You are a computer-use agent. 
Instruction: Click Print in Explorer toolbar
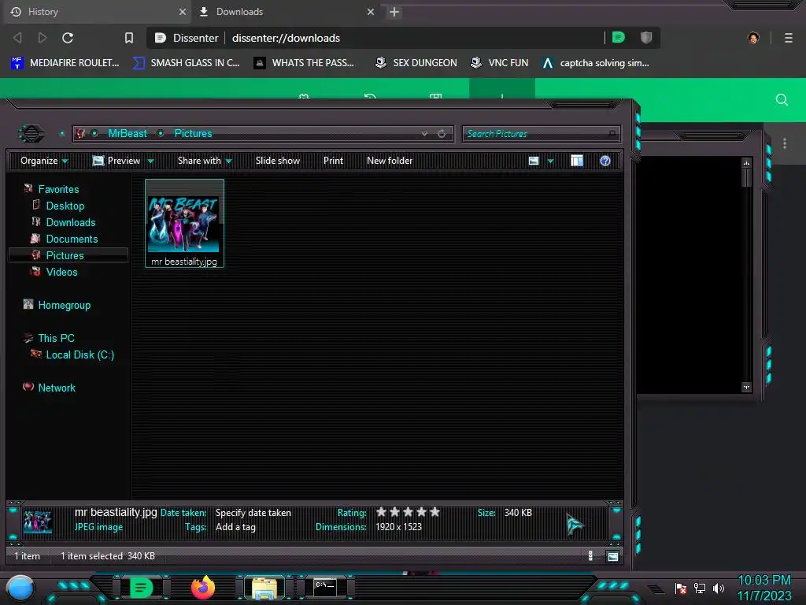tap(333, 161)
